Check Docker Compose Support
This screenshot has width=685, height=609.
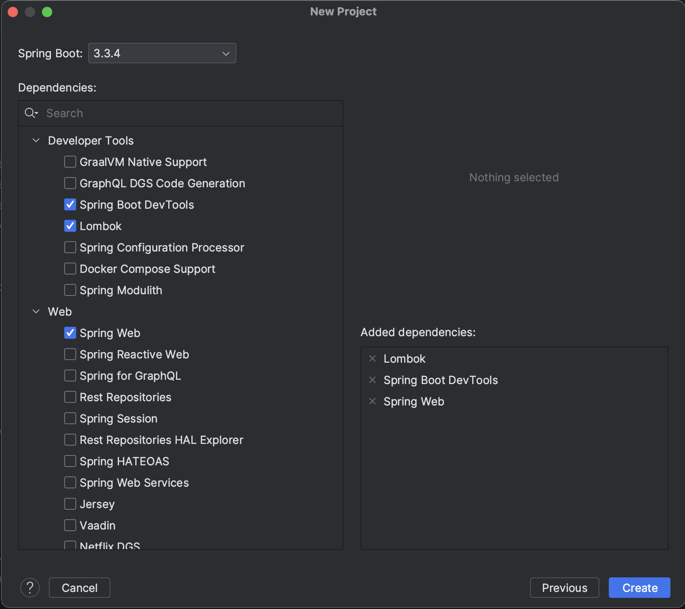(x=70, y=269)
